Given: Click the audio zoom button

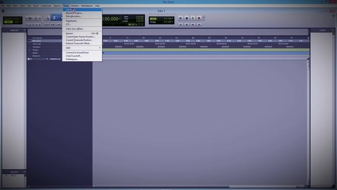Looking at the screenshot, I should [31, 18].
